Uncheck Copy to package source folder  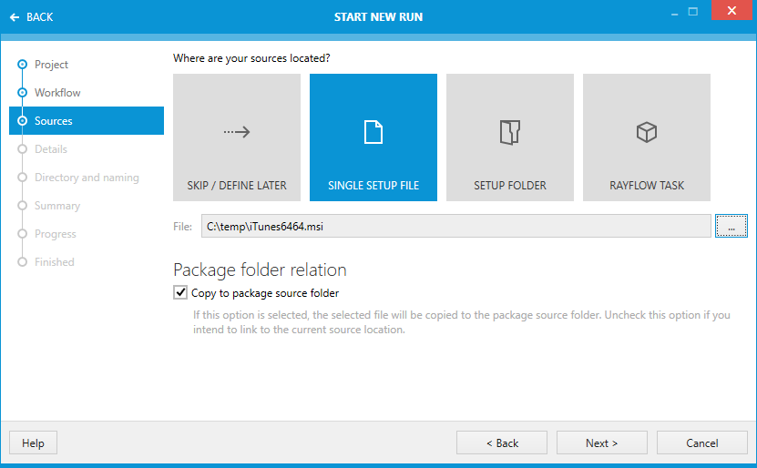(179, 293)
